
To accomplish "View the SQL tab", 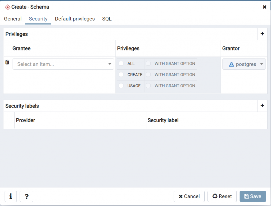I will (107, 19).
